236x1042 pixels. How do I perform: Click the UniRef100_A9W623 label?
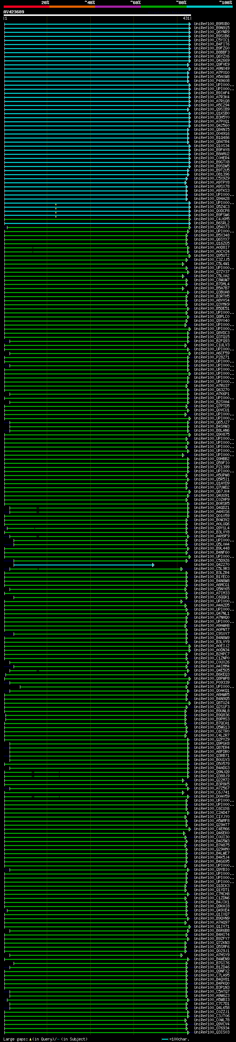pyautogui.click(x=212, y=995)
